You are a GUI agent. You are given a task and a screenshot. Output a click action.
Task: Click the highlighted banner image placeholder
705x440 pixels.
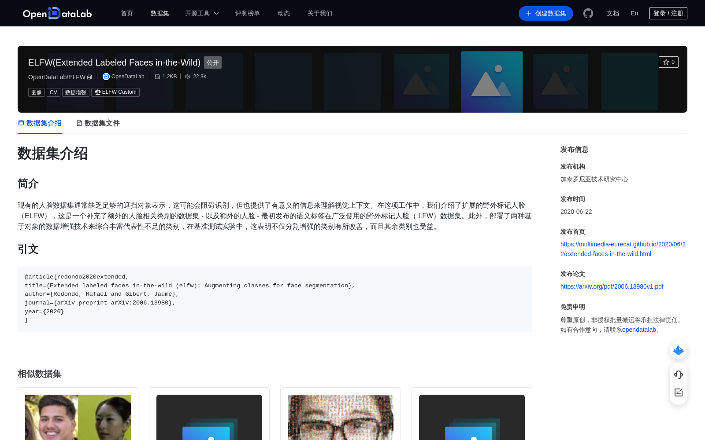pyautogui.click(x=492, y=82)
